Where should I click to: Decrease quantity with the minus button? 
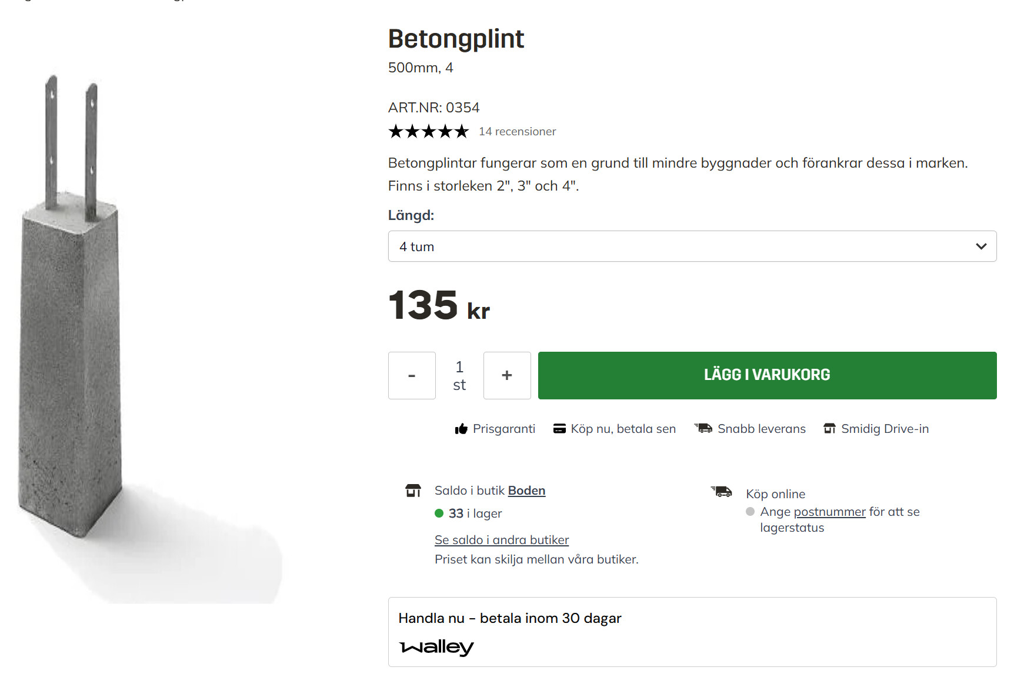click(412, 375)
